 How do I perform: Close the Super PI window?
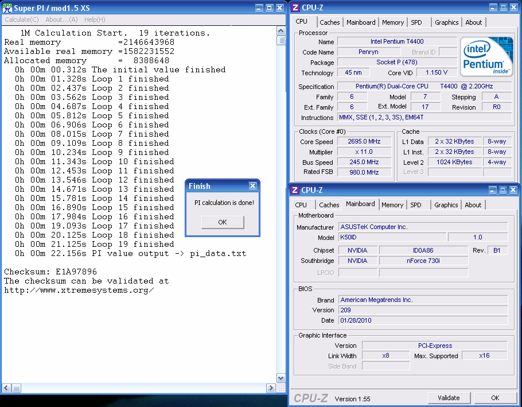click(x=280, y=7)
